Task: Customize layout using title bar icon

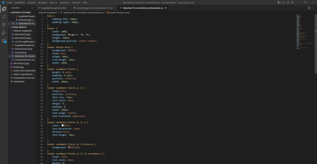Action: coord(292,2)
